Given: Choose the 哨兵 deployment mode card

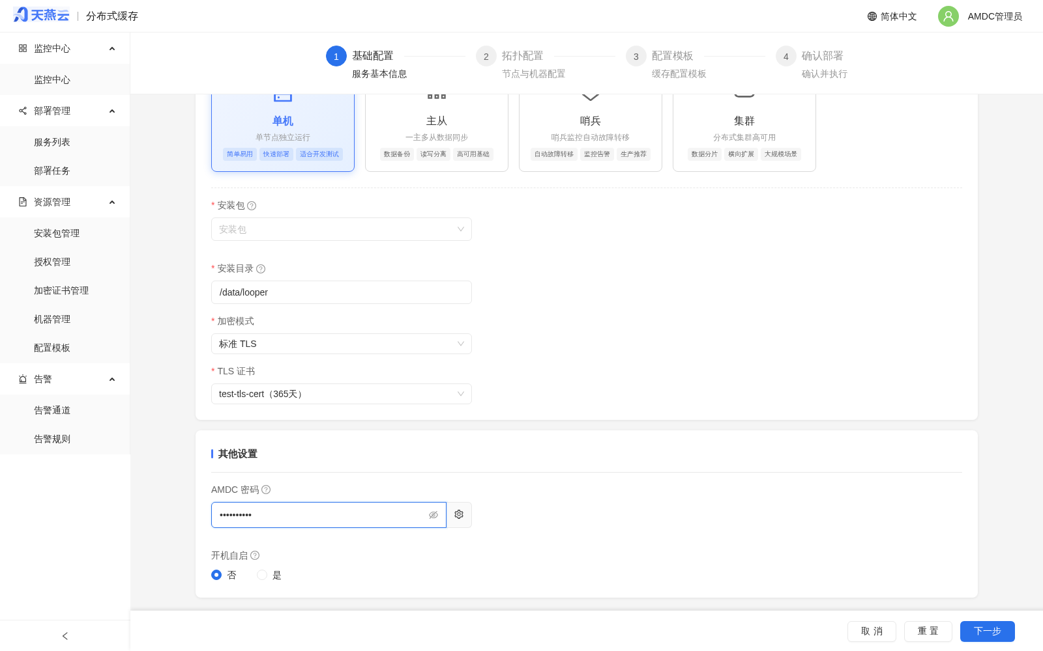Looking at the screenshot, I should 591,132.
